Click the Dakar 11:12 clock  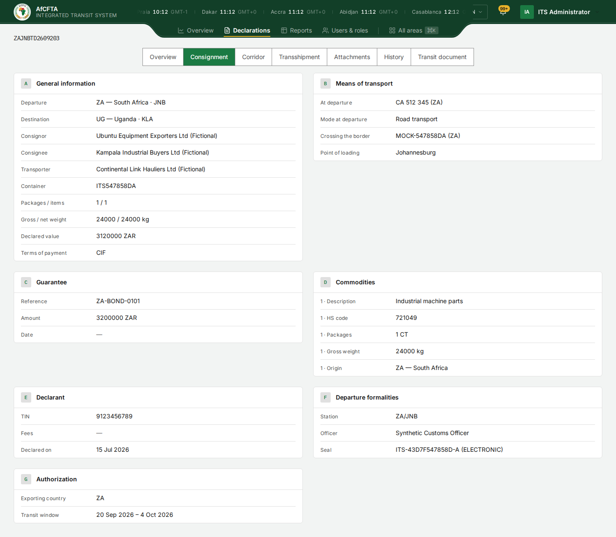click(x=229, y=12)
